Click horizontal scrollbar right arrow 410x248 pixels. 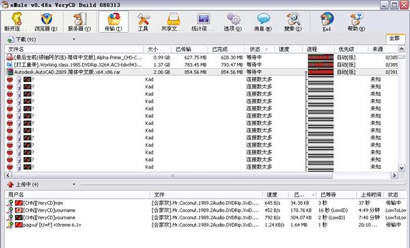pos(394,176)
